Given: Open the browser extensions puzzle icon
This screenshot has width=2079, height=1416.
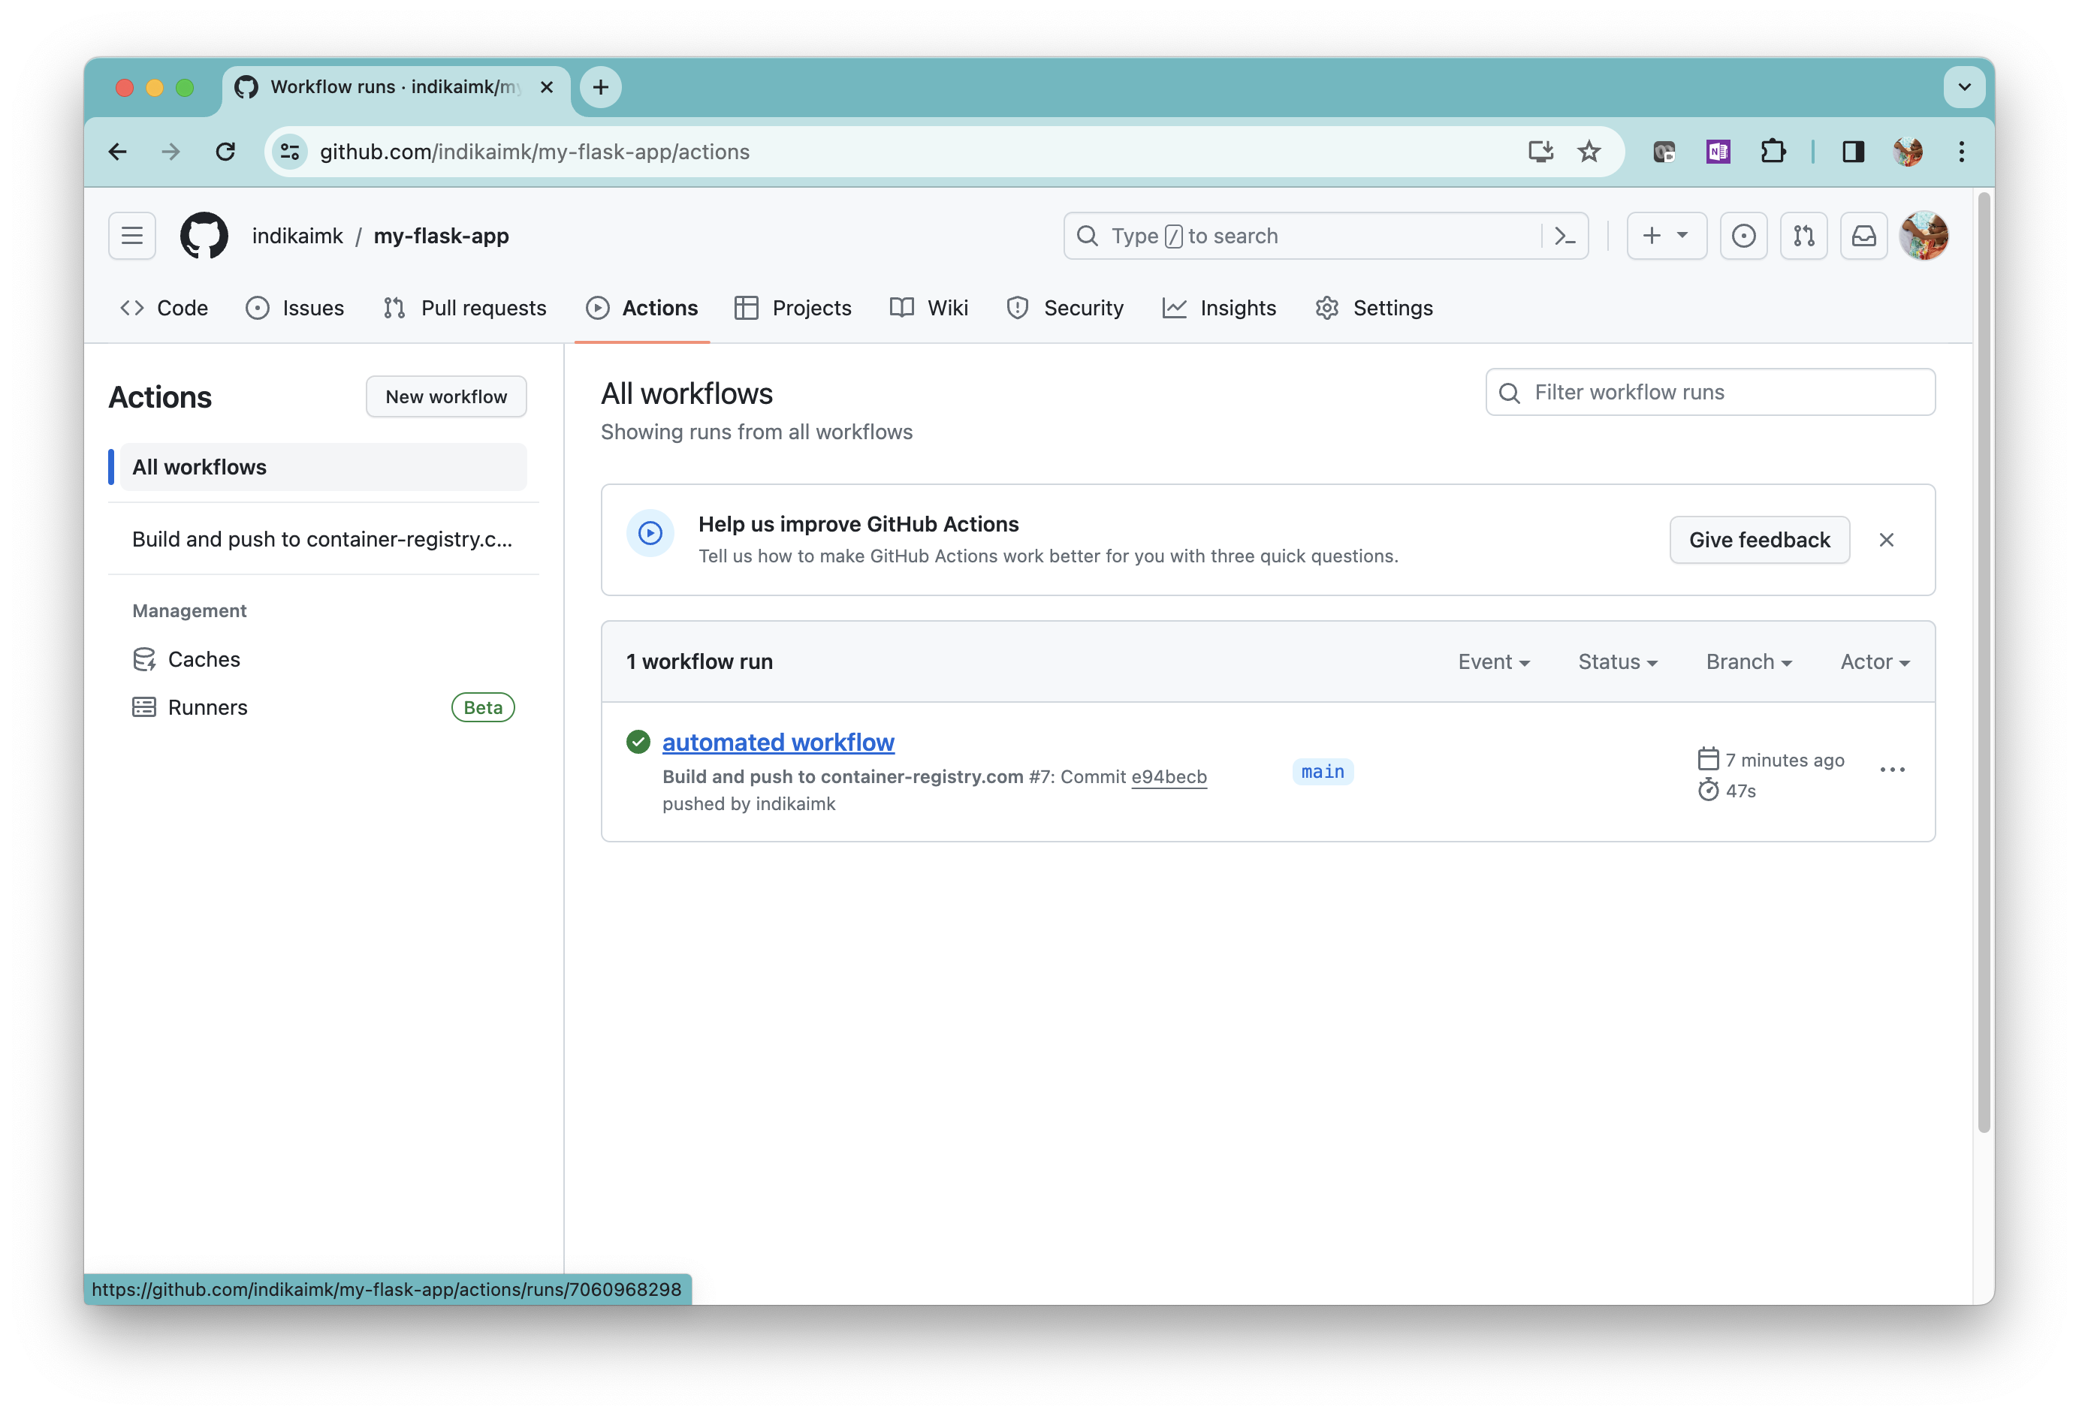Looking at the screenshot, I should click(x=1772, y=152).
